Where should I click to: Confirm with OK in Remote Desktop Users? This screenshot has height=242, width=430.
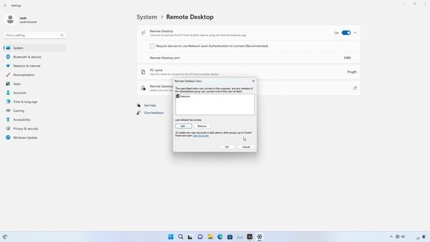(227, 147)
